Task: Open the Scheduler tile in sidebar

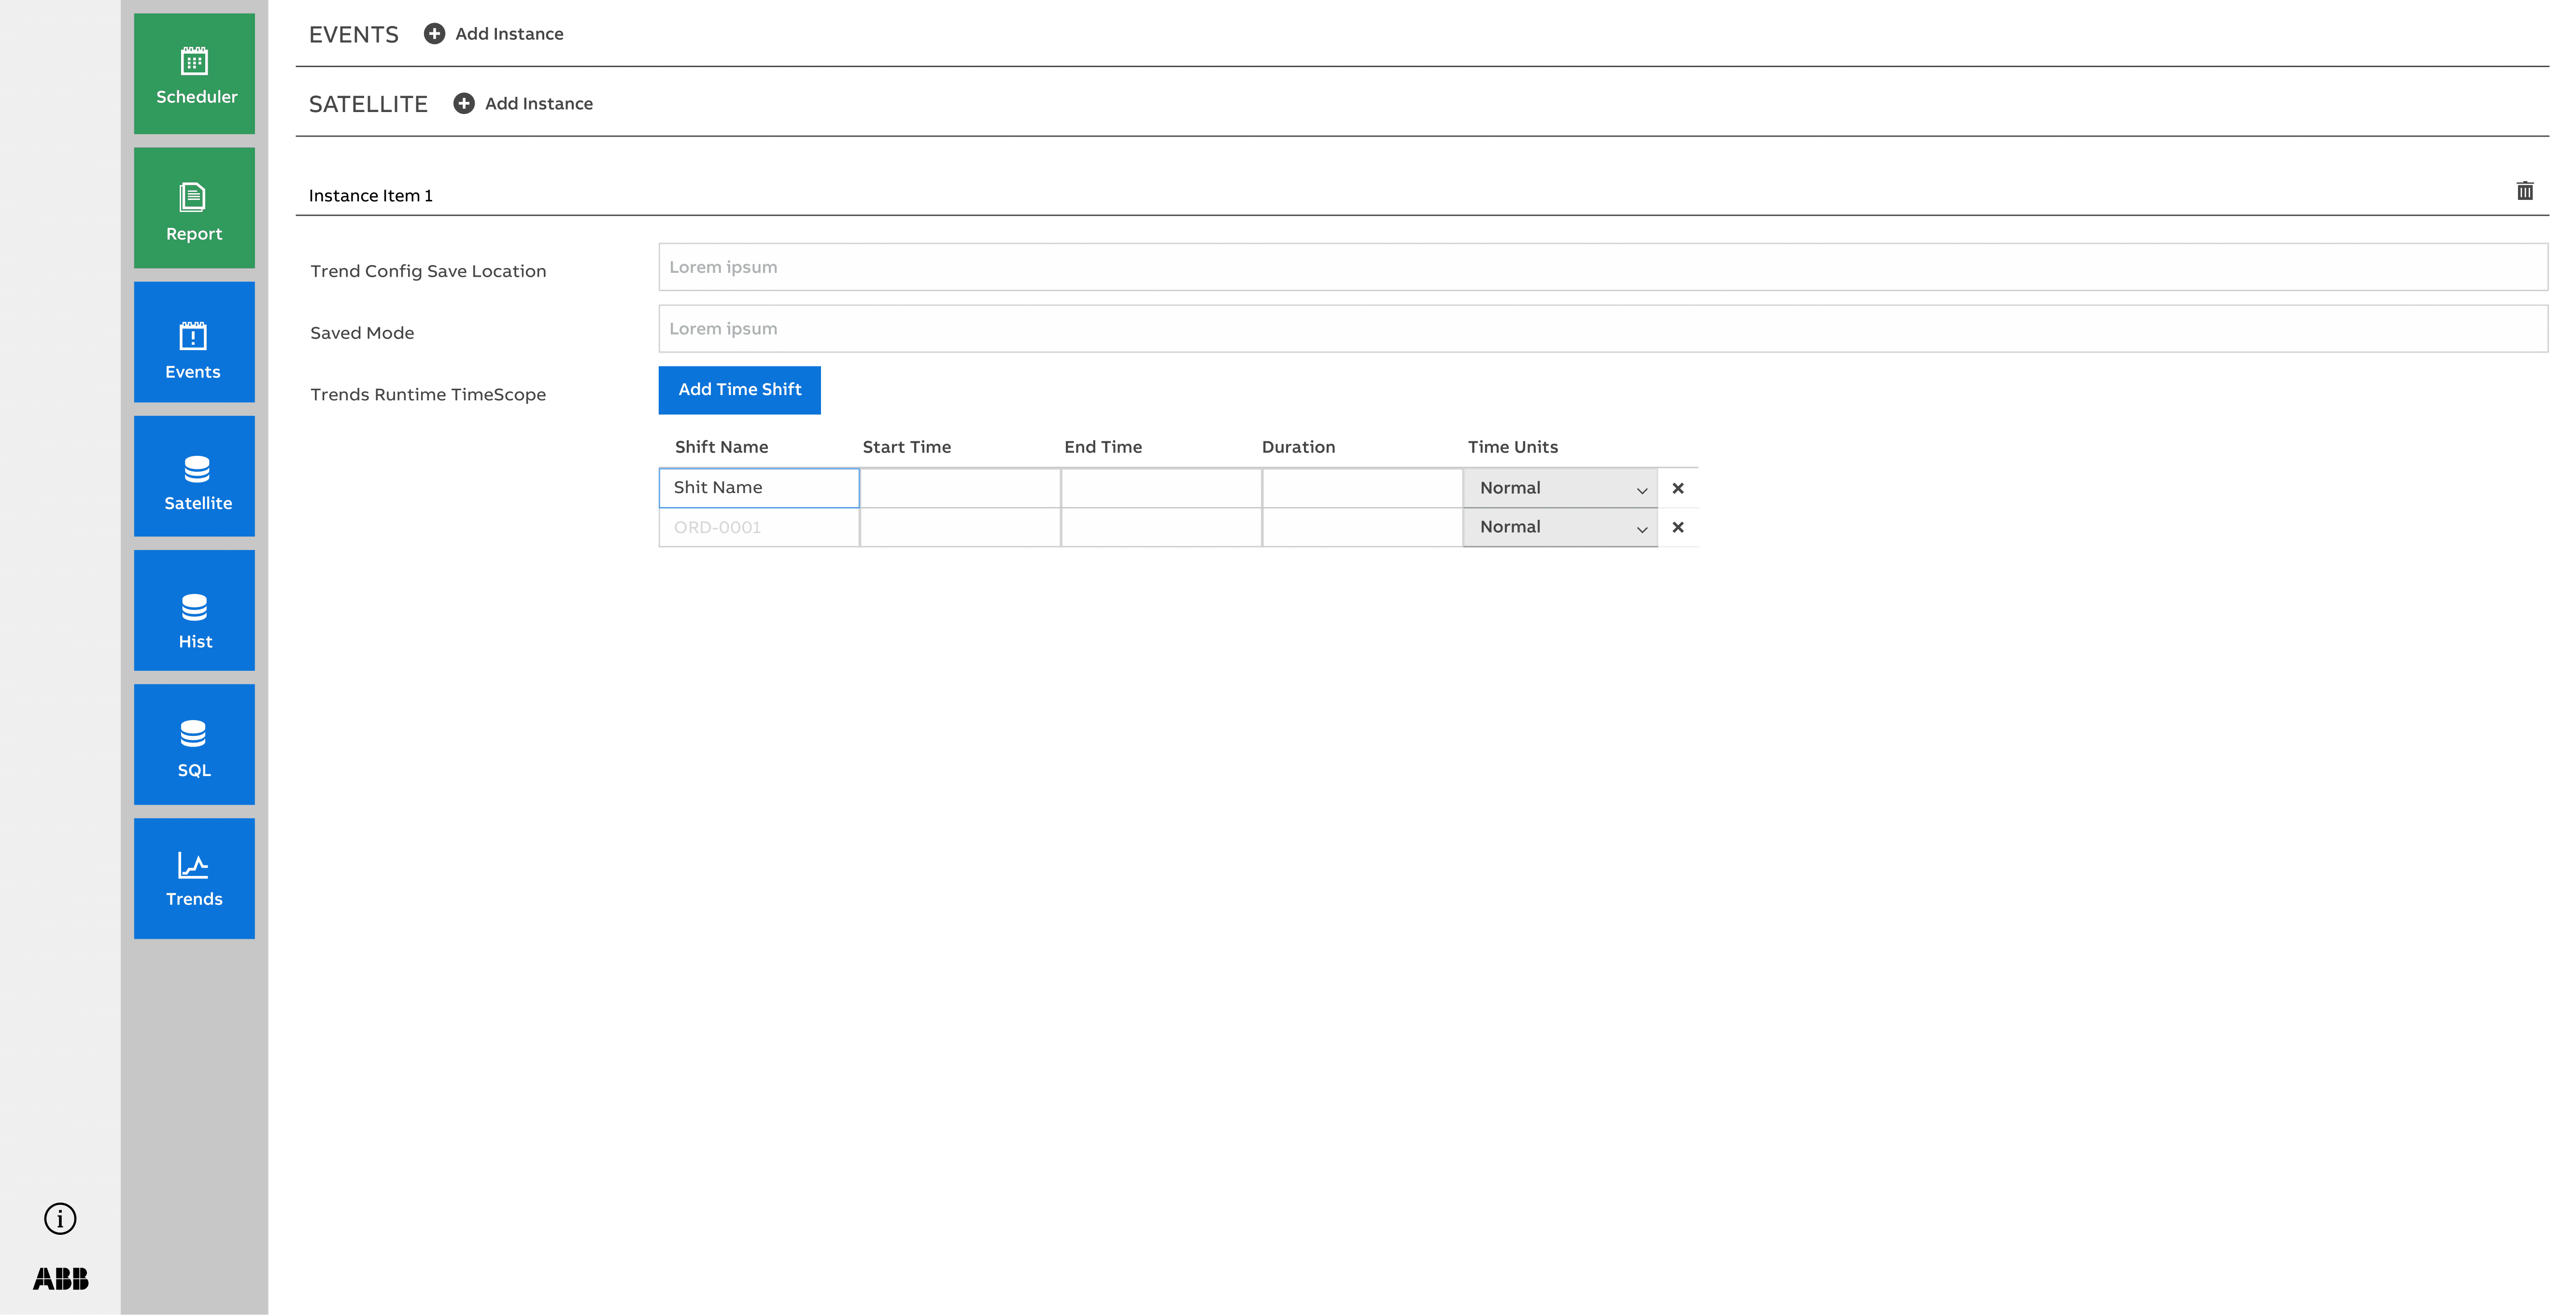Action: point(194,74)
